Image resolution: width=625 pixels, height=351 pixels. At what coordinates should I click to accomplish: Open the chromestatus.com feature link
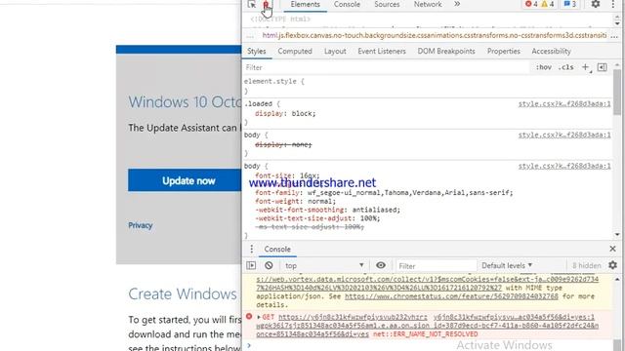click(451, 296)
